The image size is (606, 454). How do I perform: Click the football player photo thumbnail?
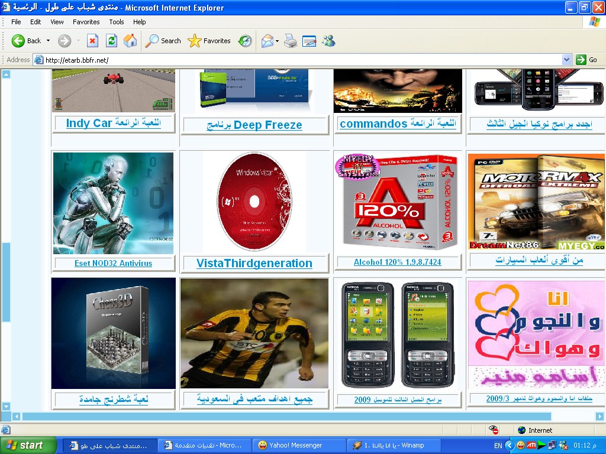pyautogui.click(x=254, y=333)
